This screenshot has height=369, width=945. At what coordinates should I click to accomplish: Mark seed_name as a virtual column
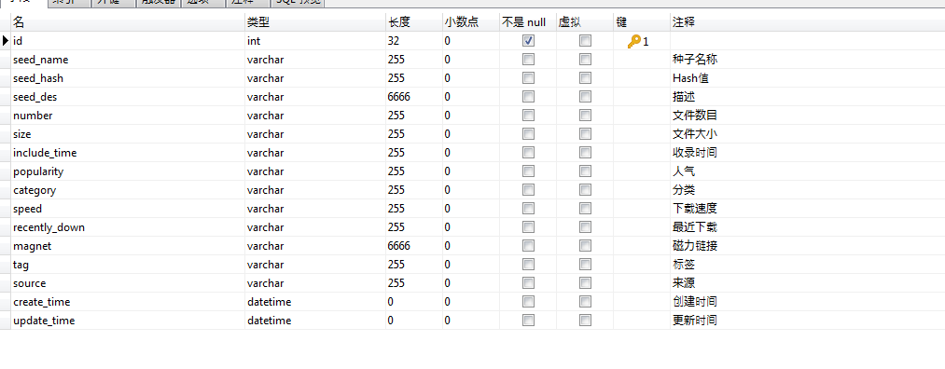pos(585,60)
